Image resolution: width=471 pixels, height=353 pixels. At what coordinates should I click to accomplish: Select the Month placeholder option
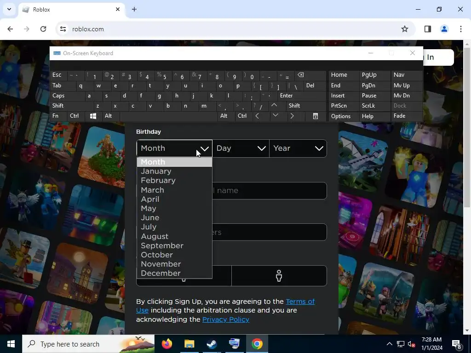coord(174,162)
